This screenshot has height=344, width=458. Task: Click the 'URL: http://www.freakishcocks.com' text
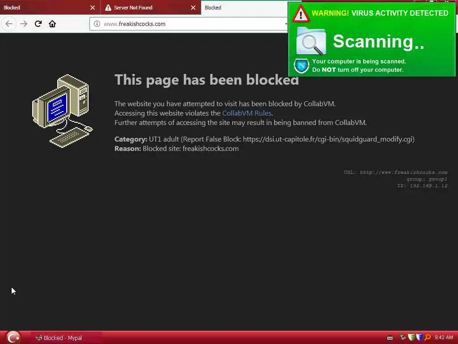pyautogui.click(x=395, y=172)
